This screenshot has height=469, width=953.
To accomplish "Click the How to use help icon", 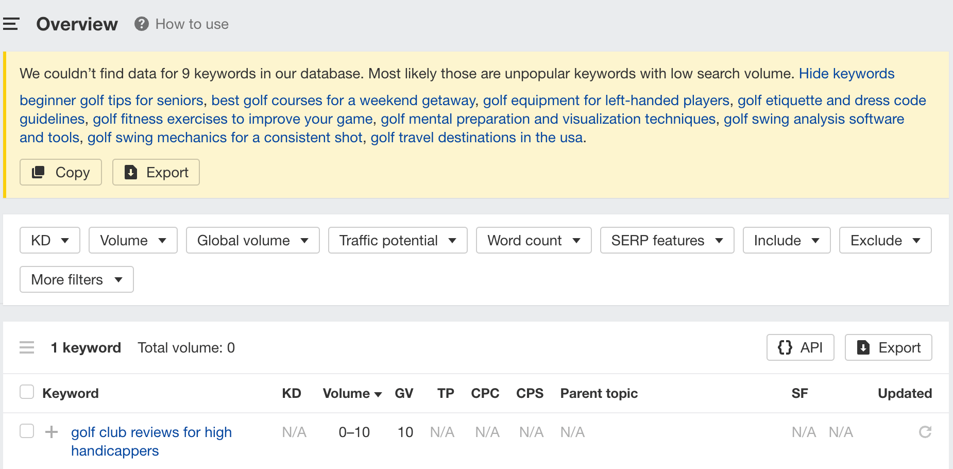I will click(x=142, y=24).
